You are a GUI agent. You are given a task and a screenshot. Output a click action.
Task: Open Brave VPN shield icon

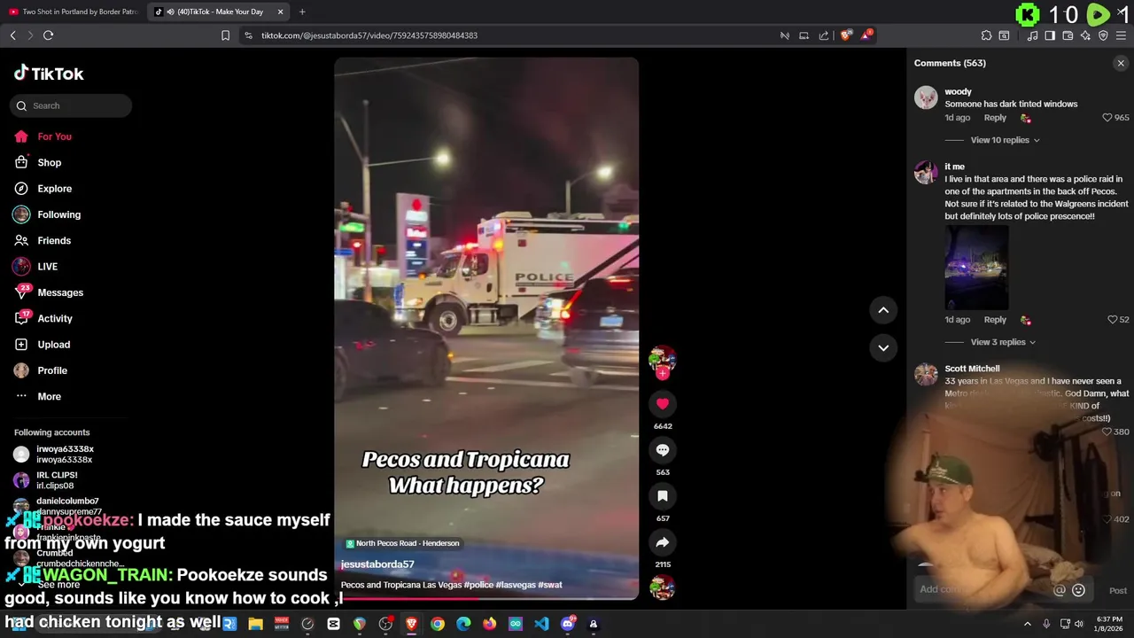(x=1103, y=35)
